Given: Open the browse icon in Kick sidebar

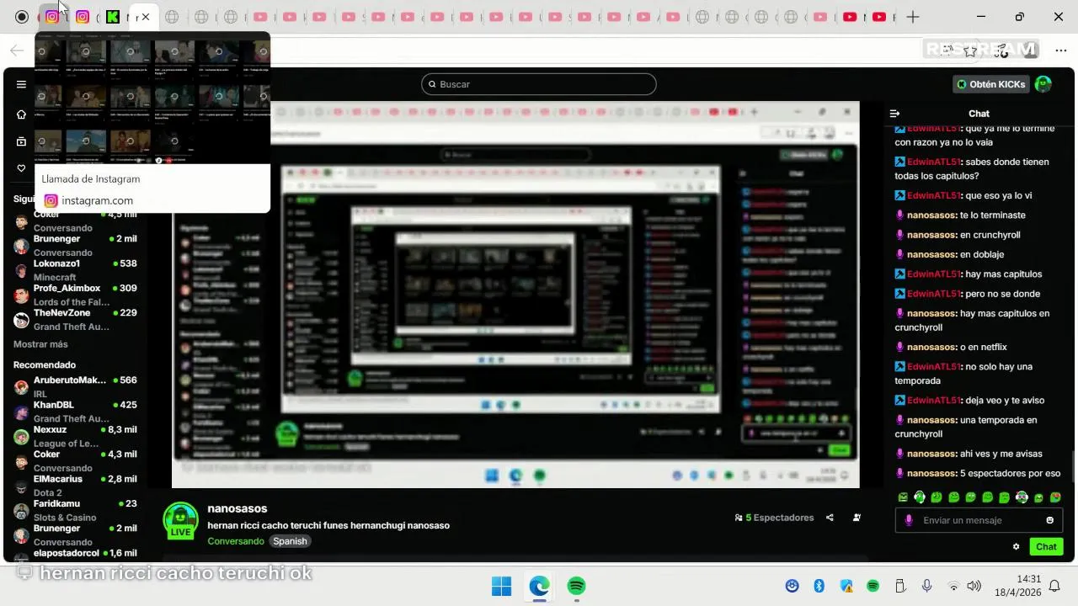Looking at the screenshot, I should click(x=21, y=141).
